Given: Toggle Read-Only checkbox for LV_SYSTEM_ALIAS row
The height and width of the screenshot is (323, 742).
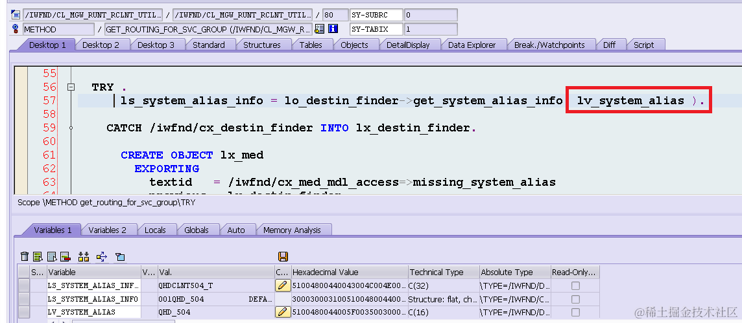Looking at the screenshot, I should (x=575, y=312).
